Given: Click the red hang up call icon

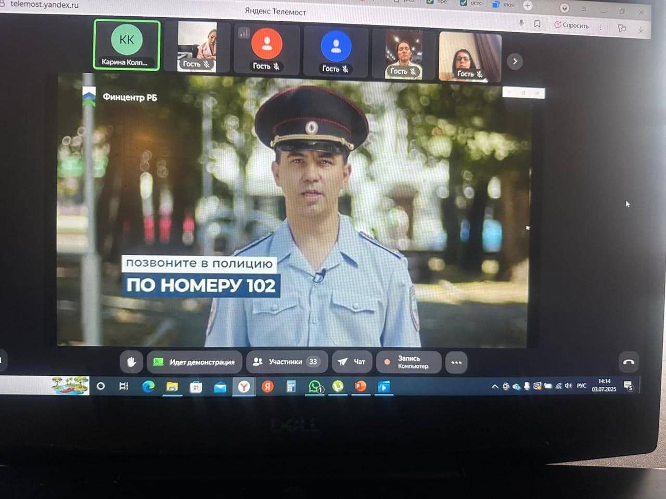Looking at the screenshot, I should [629, 362].
